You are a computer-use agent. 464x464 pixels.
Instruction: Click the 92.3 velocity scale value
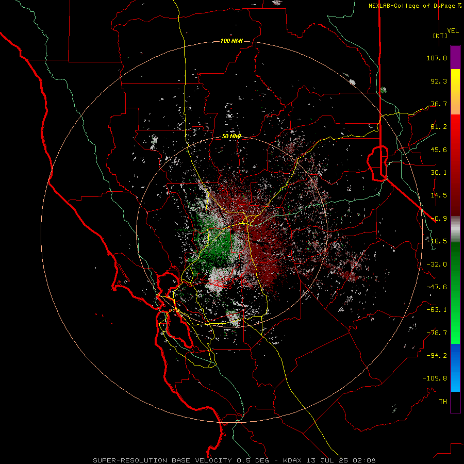[439, 81]
